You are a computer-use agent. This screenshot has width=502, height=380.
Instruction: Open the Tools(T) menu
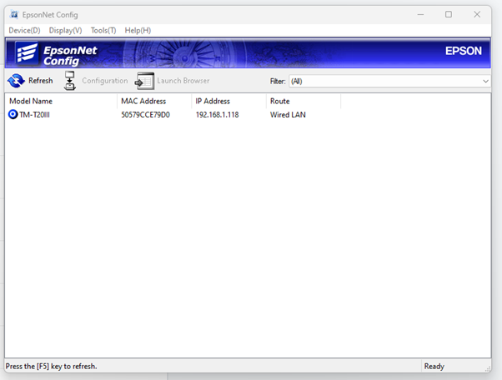pyautogui.click(x=103, y=30)
